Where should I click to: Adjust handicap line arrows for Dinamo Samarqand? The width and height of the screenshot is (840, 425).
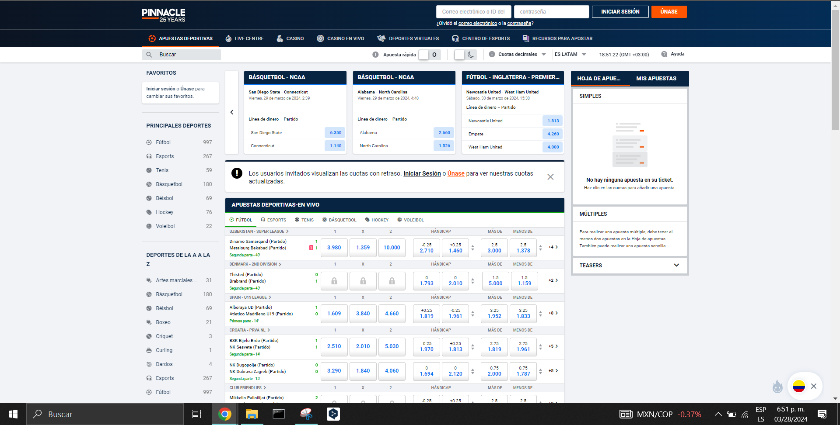(472, 248)
